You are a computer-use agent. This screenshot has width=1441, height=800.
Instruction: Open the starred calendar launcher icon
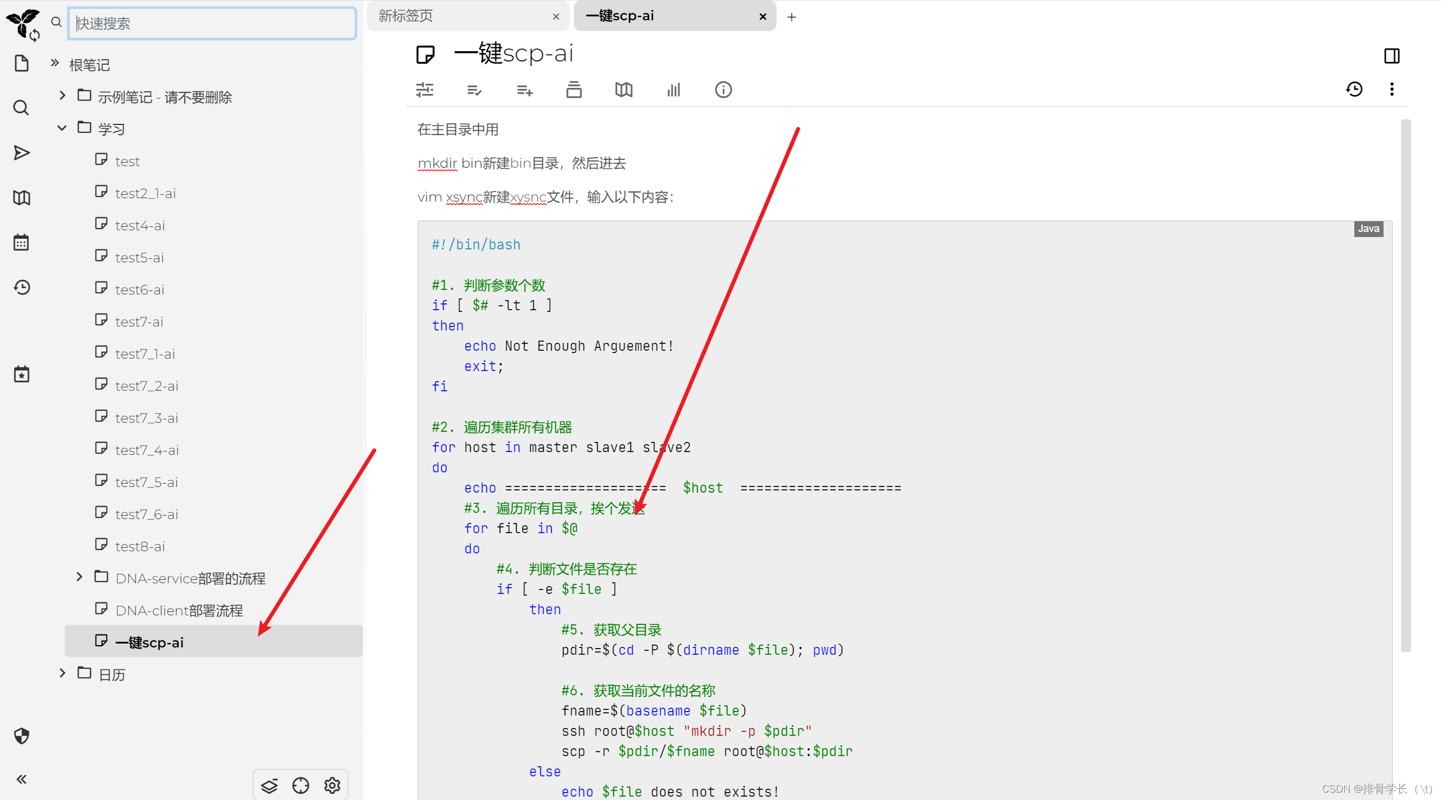(21, 374)
